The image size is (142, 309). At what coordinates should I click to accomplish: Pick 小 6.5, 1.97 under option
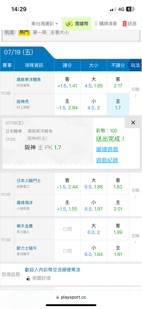(x=94, y=205)
